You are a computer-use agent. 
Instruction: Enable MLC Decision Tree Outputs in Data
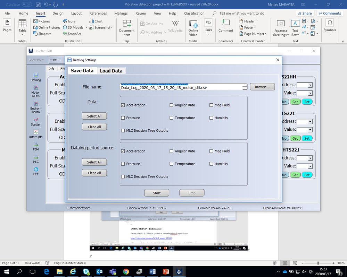coord(123,131)
